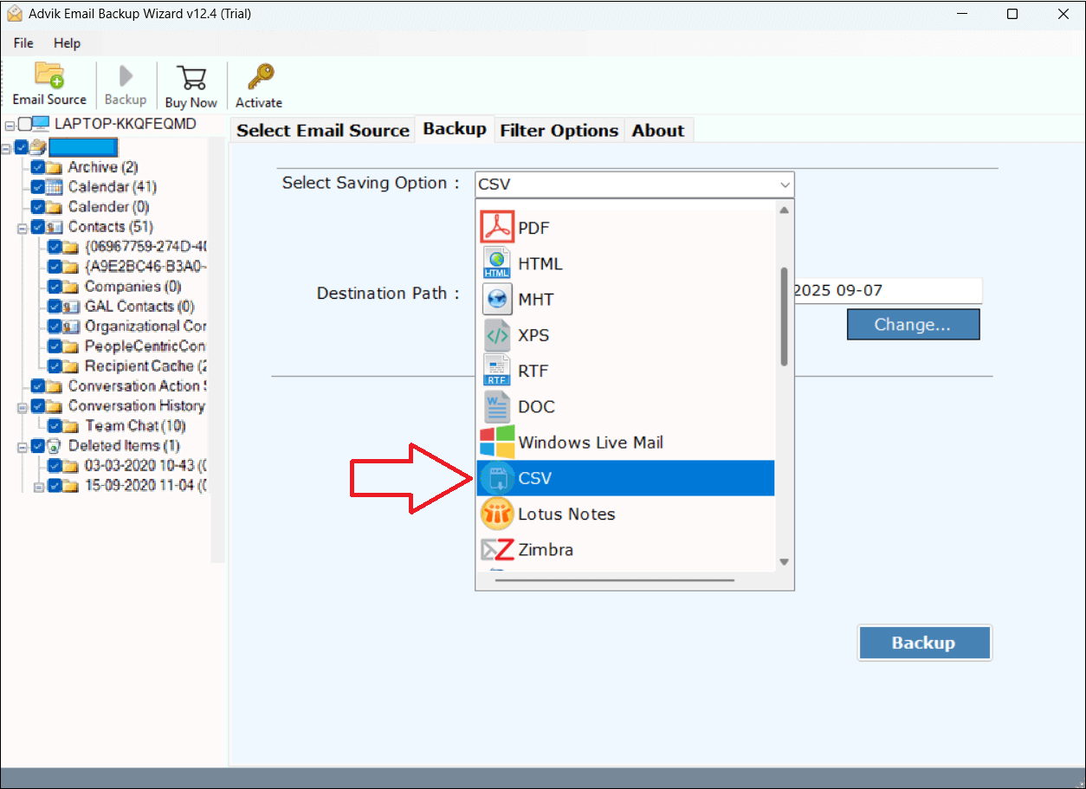Click the Destination Path input field
The image size is (1086, 789).
point(888,290)
